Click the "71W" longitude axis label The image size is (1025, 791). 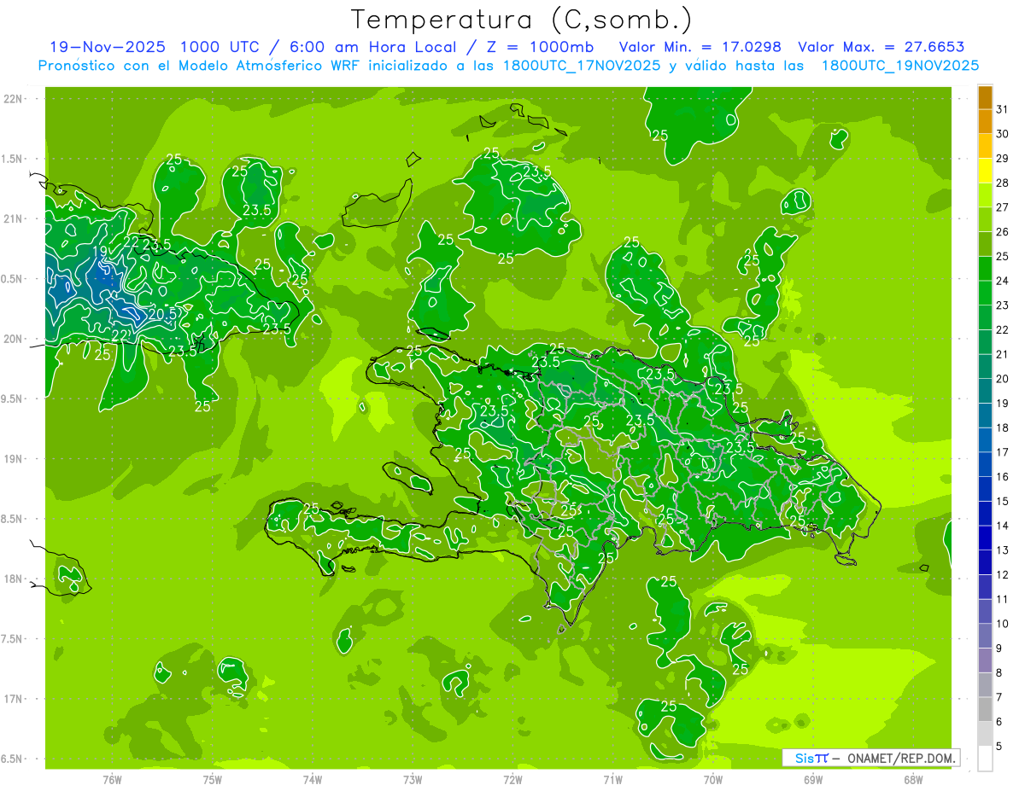click(612, 780)
